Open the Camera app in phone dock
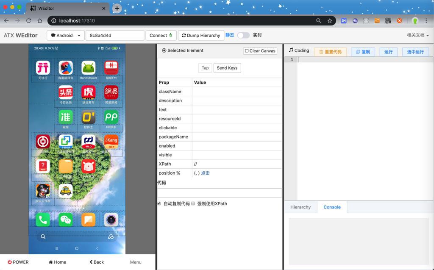This screenshot has width=434, height=270. point(111,220)
